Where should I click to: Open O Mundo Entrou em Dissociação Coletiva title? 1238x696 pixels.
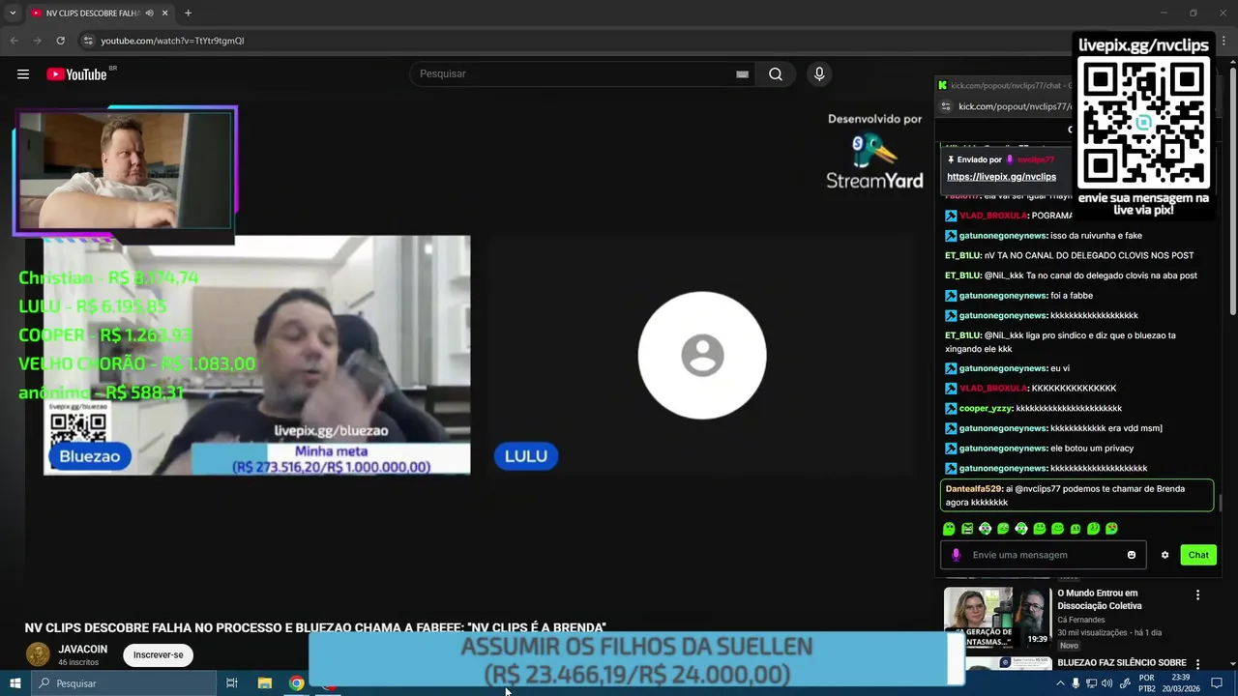pyautogui.click(x=1099, y=599)
